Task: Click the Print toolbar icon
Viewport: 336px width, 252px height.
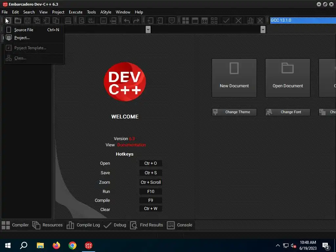Action: click(68, 20)
